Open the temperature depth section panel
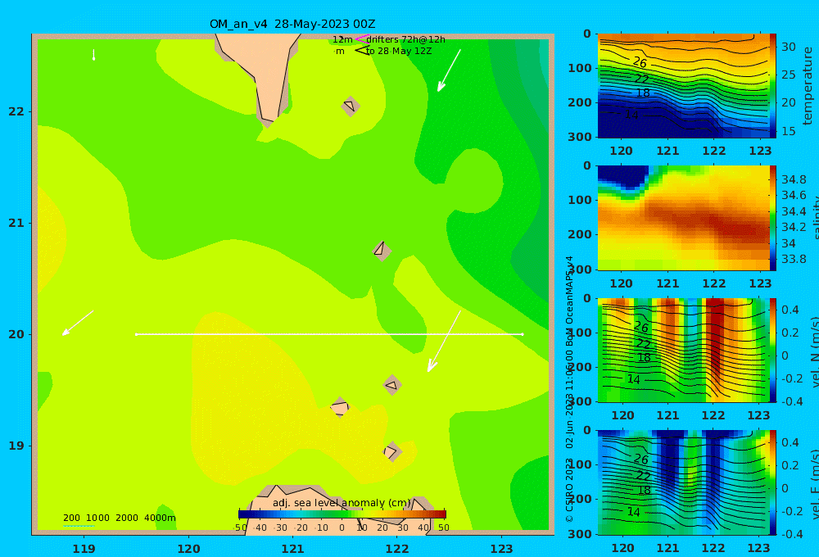Image resolution: width=819 pixels, height=557 pixels. (x=683, y=86)
